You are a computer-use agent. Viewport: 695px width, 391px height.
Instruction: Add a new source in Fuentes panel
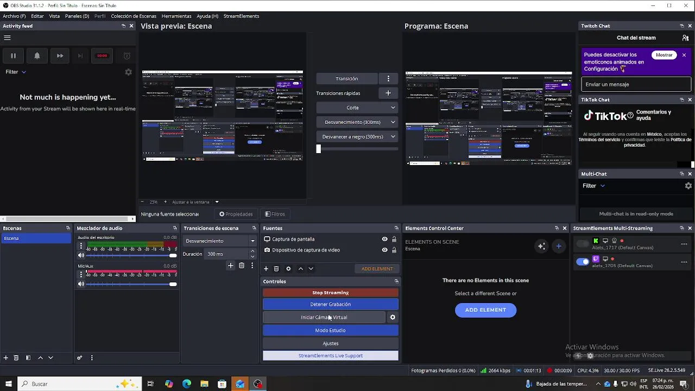(266, 269)
